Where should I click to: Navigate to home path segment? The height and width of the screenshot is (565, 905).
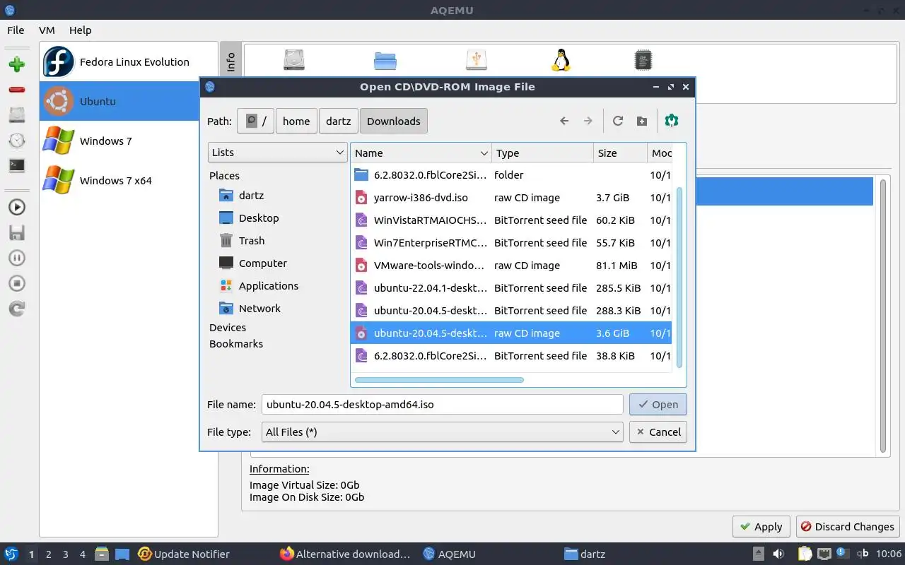tap(296, 121)
